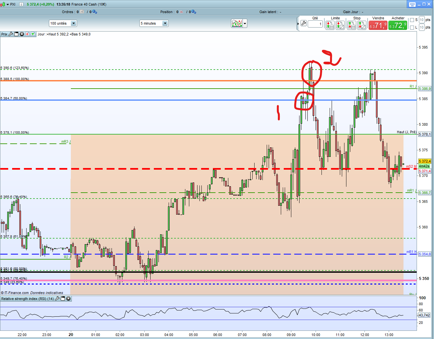Image resolution: width=434 pixels, height=339 pixels.
Task: Click the 5 378,1 Haut price label
Action: pos(424,134)
